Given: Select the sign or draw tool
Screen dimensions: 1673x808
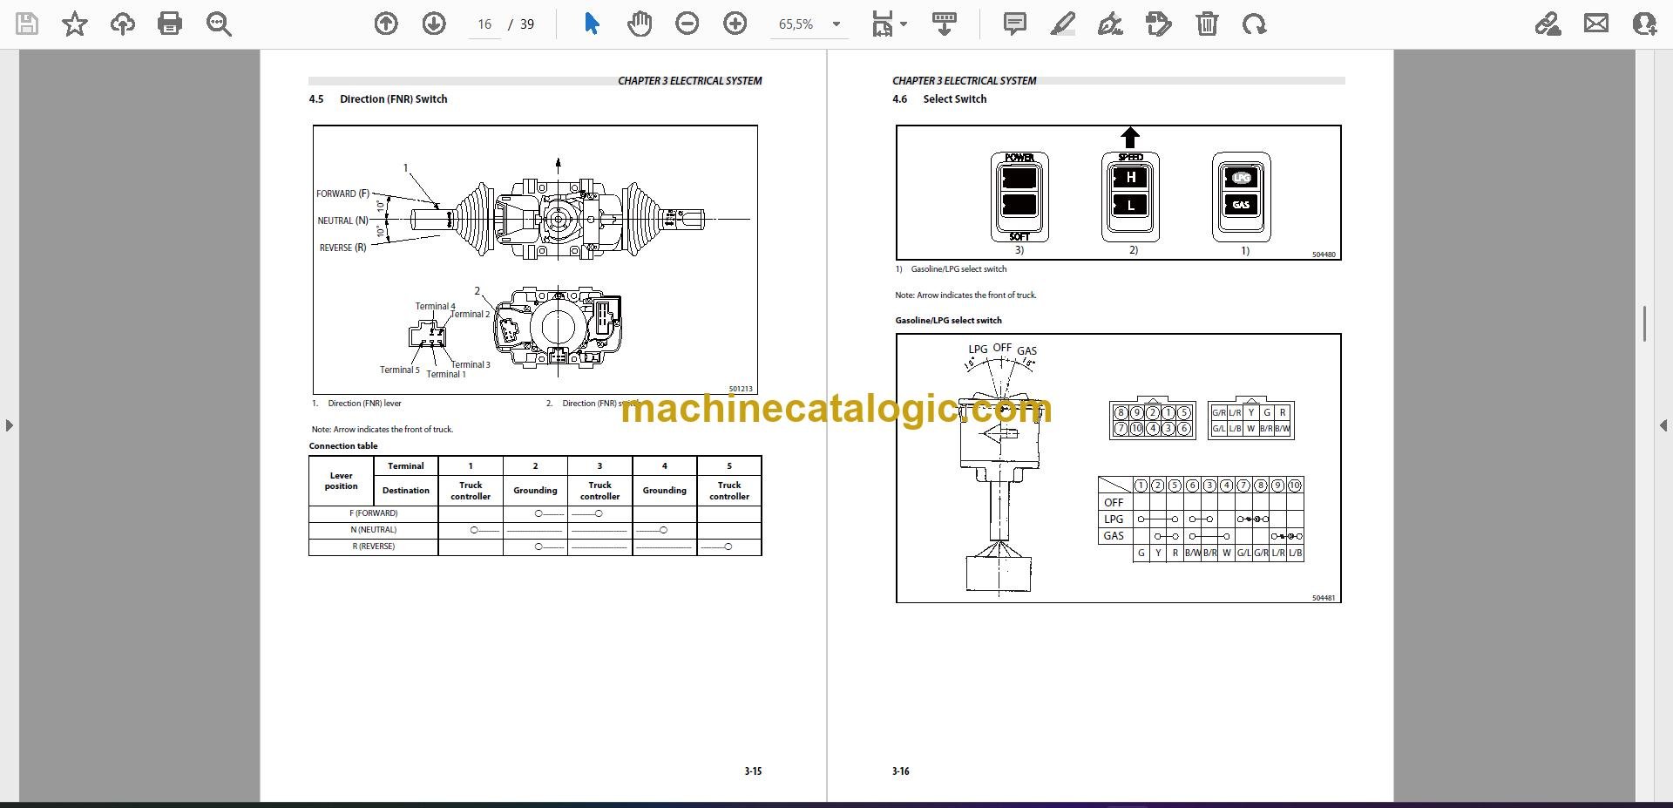Looking at the screenshot, I should tap(1110, 24).
